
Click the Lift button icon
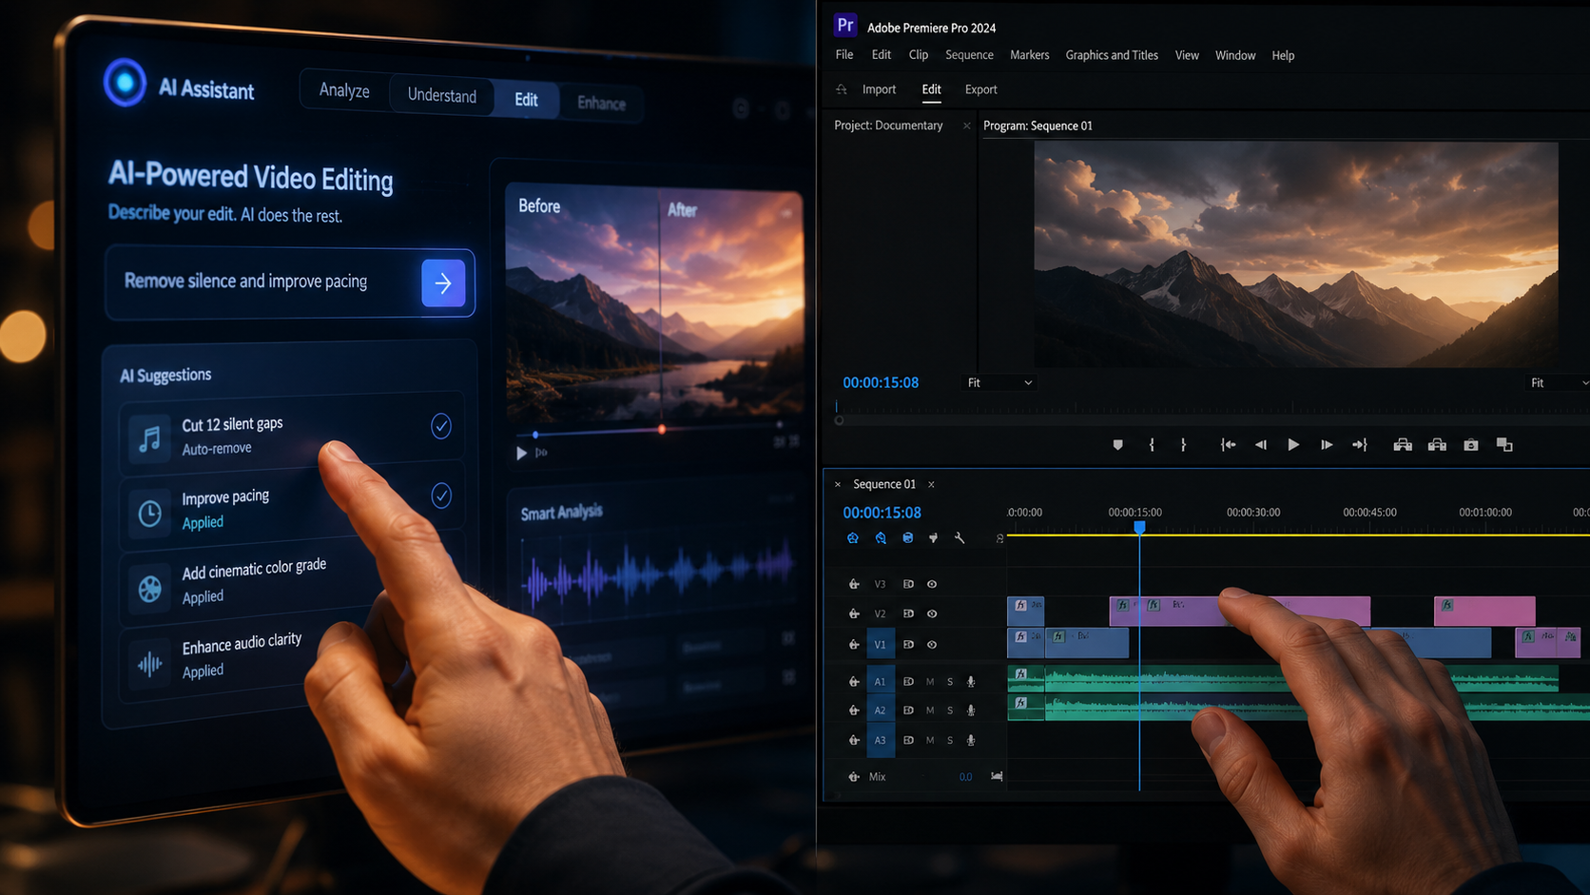(x=1403, y=444)
